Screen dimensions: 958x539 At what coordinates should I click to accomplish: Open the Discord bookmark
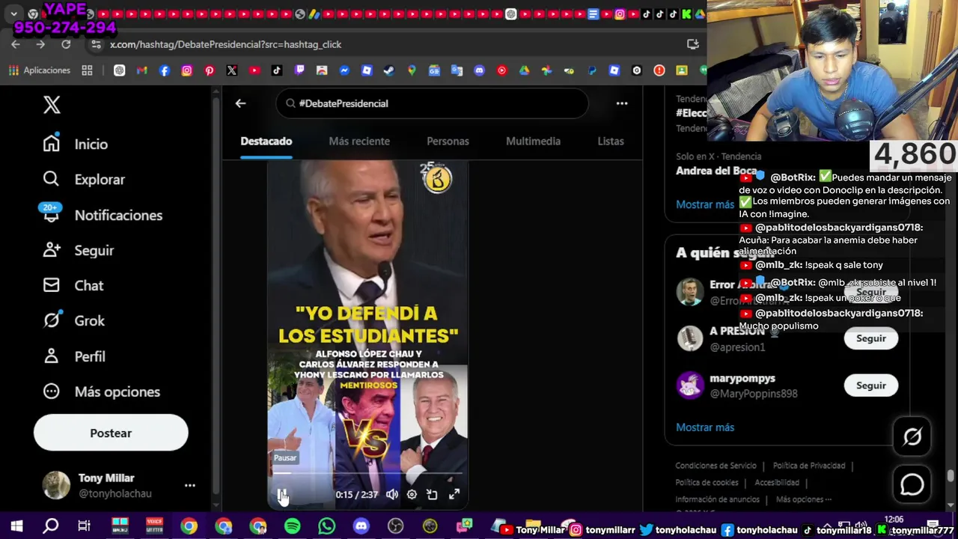pos(479,70)
